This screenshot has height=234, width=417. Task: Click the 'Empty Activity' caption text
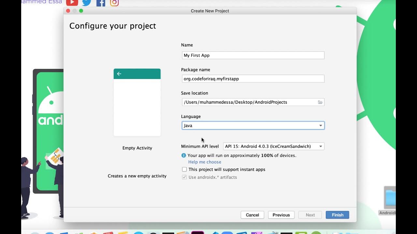coord(137,148)
